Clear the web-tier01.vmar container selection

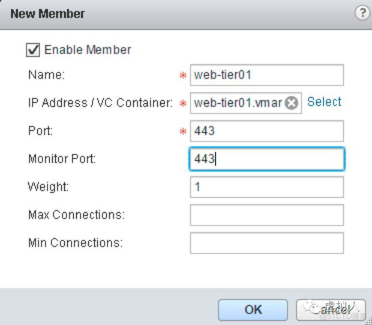(x=291, y=103)
